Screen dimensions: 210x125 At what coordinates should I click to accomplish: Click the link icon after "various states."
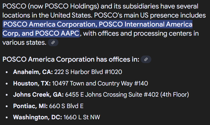53,43
